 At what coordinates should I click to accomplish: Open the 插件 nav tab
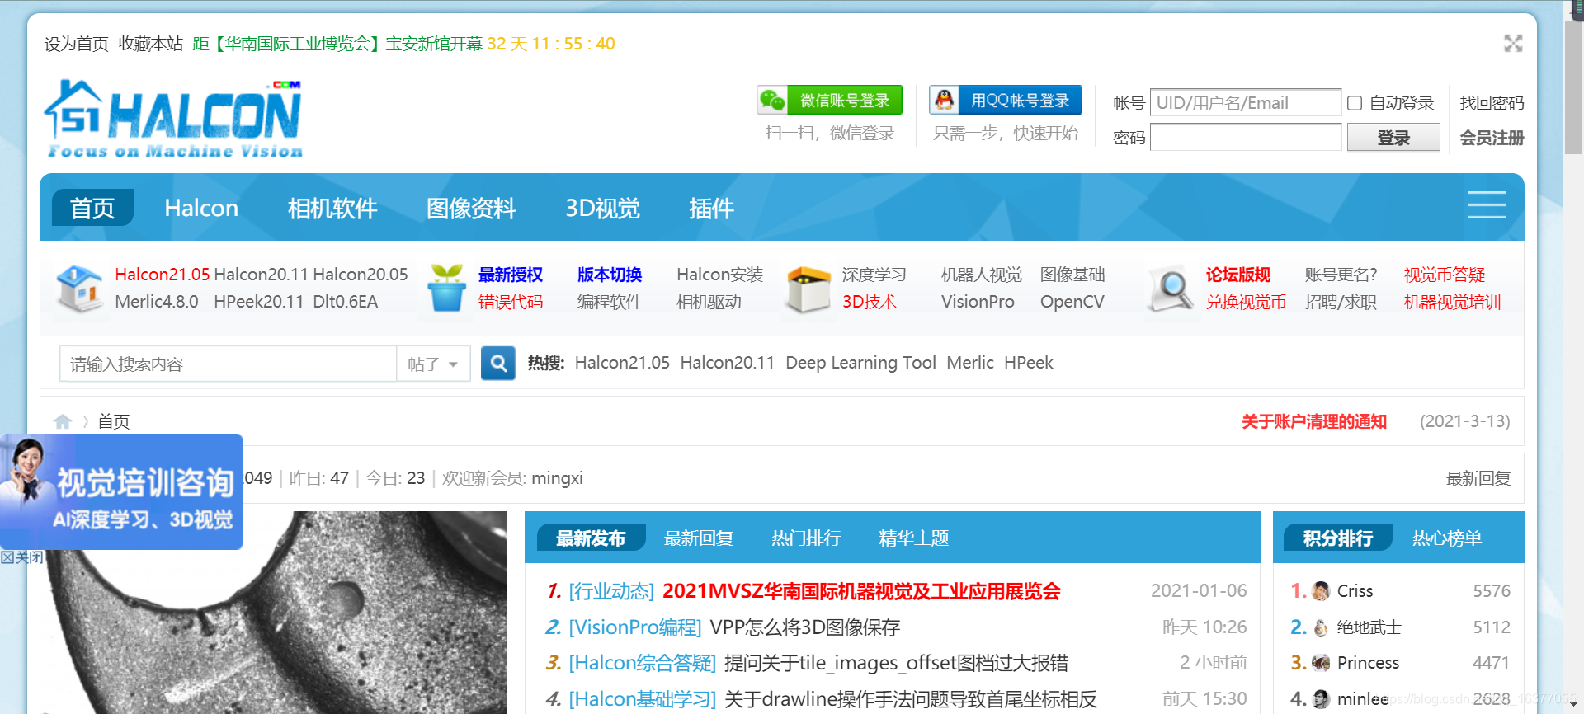point(711,208)
